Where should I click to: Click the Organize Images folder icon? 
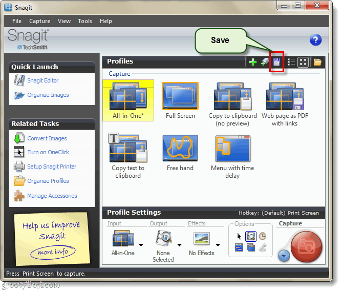pos(19,95)
